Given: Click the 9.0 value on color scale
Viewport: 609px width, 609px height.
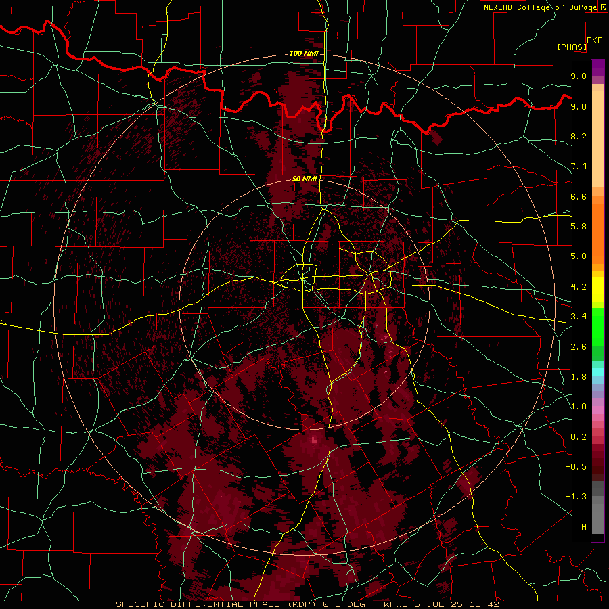Looking at the screenshot, I should point(579,106).
